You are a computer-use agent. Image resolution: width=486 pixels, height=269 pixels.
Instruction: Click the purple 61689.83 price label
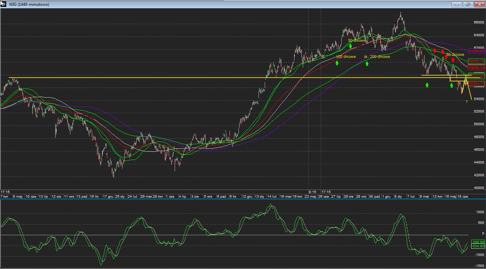click(477, 51)
